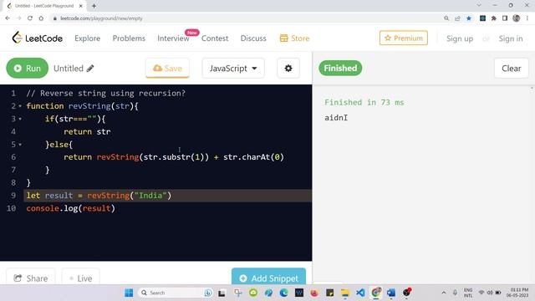Open the editor settings gear
Viewport: 535px width, 301px height.
(288, 69)
